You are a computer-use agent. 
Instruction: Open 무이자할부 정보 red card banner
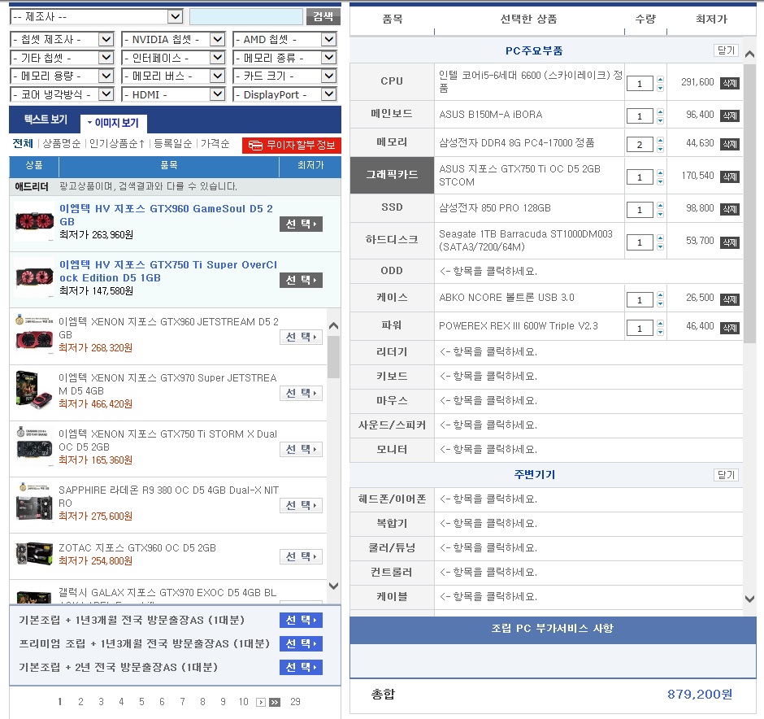(291, 146)
